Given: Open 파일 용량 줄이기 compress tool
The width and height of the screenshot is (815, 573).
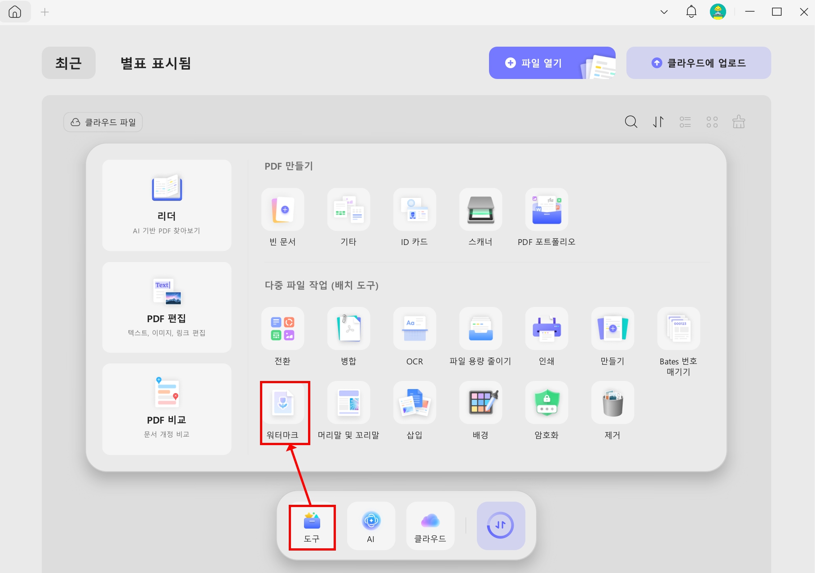Looking at the screenshot, I should 480,328.
